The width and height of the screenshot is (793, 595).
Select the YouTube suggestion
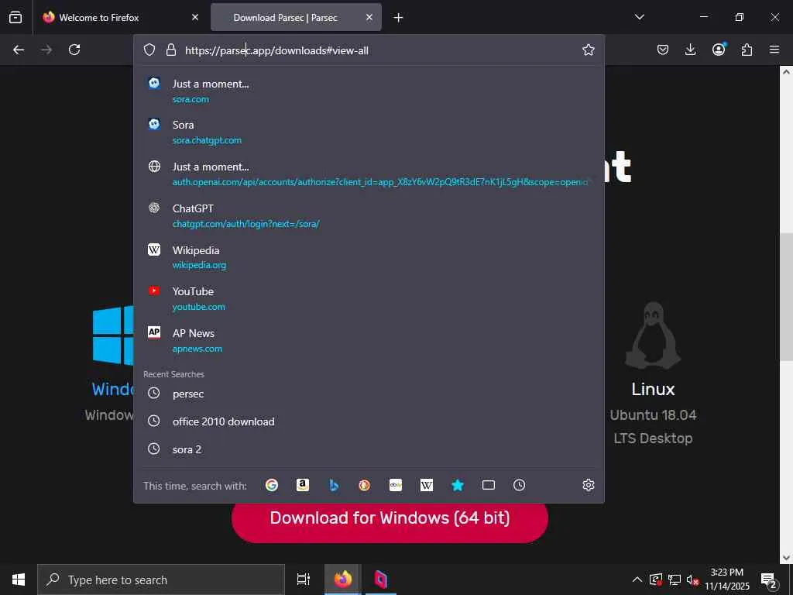369,298
